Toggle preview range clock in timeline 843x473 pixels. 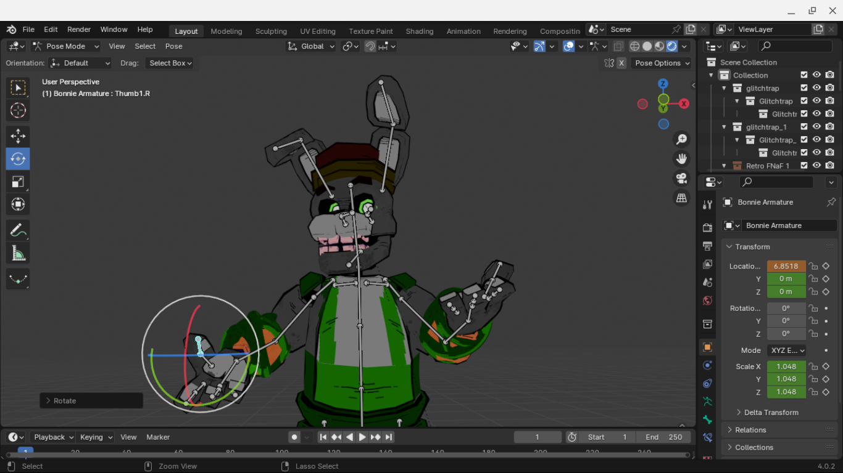click(572, 437)
